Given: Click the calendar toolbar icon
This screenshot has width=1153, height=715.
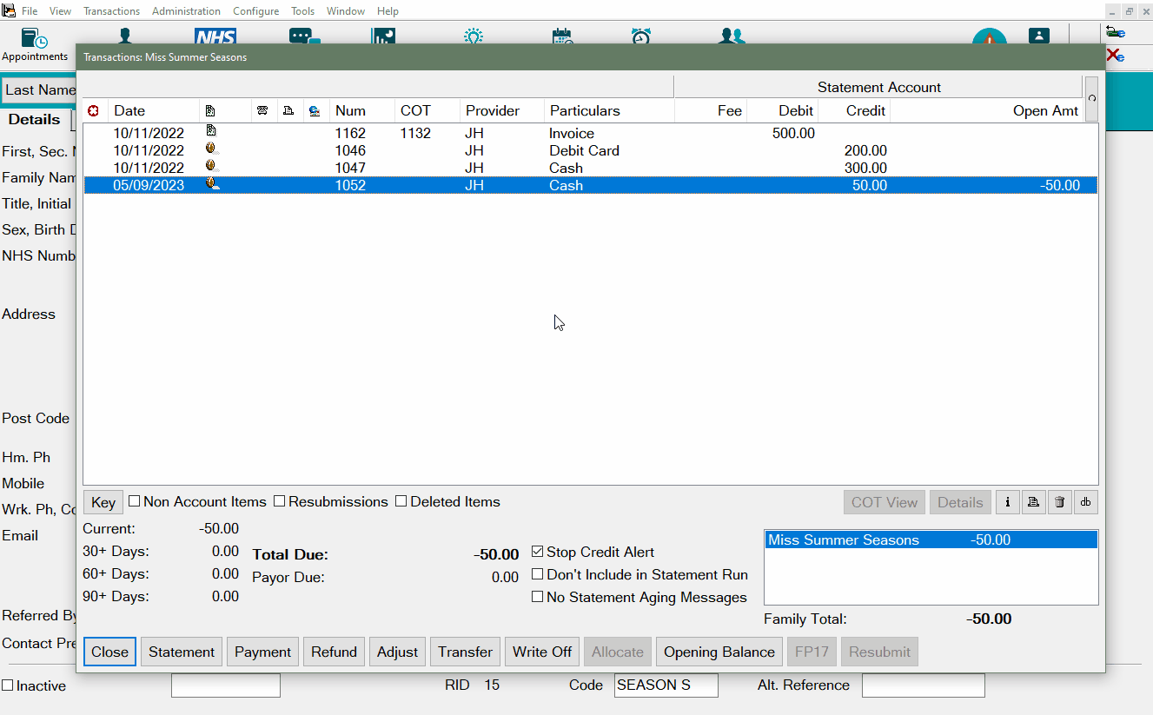Looking at the screenshot, I should pyautogui.click(x=562, y=36).
